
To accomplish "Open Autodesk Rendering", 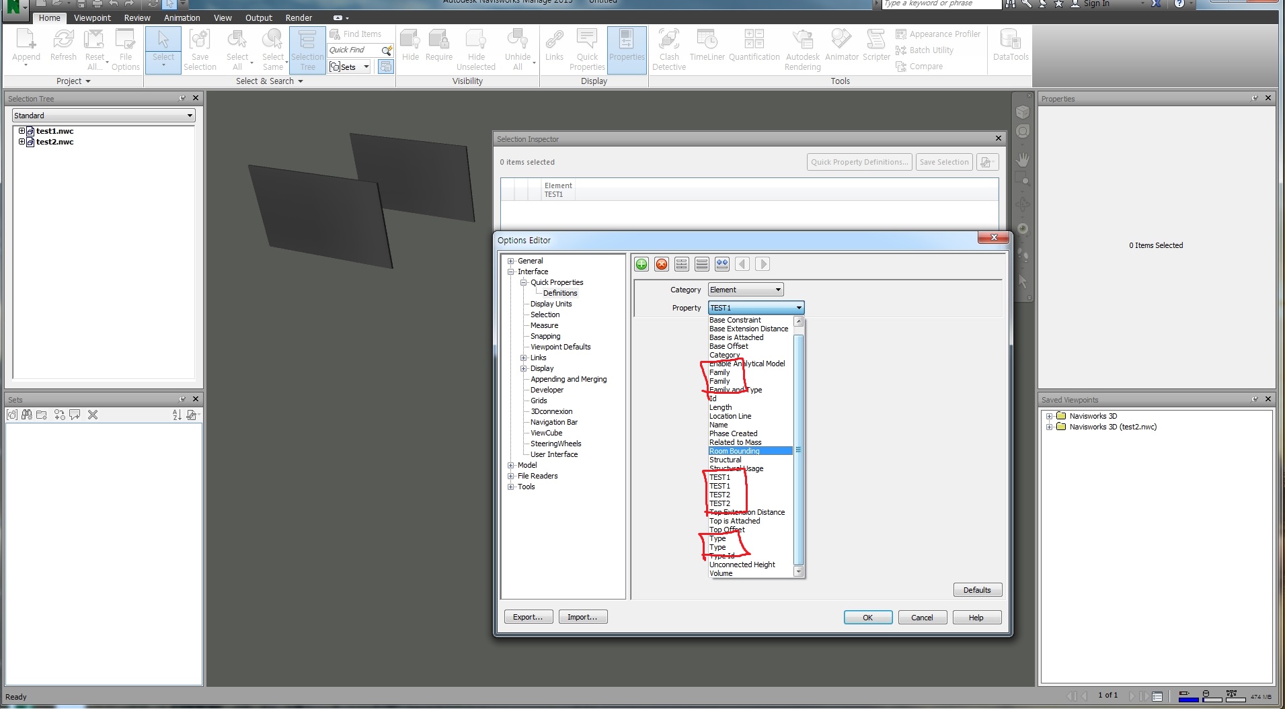I will tap(803, 49).
